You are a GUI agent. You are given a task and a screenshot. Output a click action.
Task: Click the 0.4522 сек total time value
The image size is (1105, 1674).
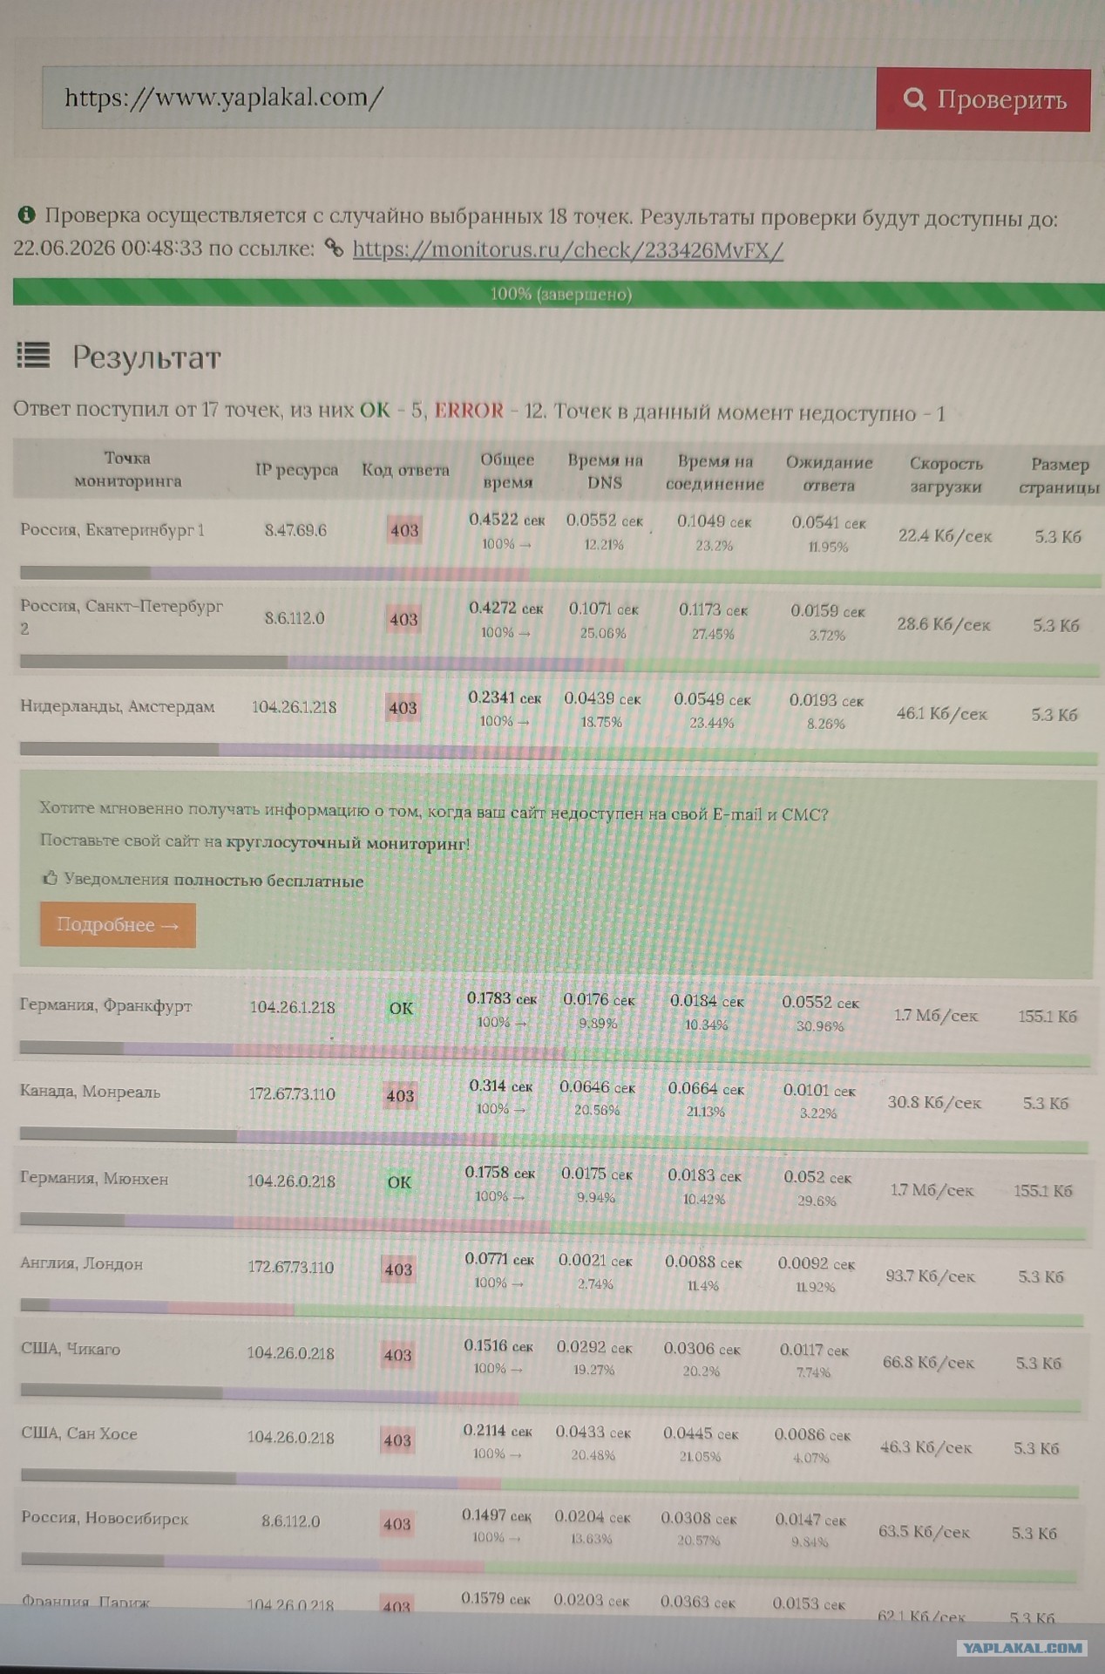pyautogui.click(x=507, y=521)
